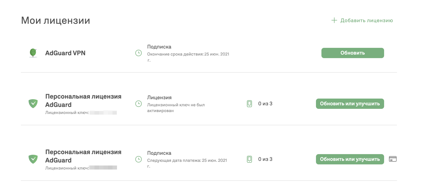Click the Лицензионный ключ не был активирован text

[x=176, y=108]
